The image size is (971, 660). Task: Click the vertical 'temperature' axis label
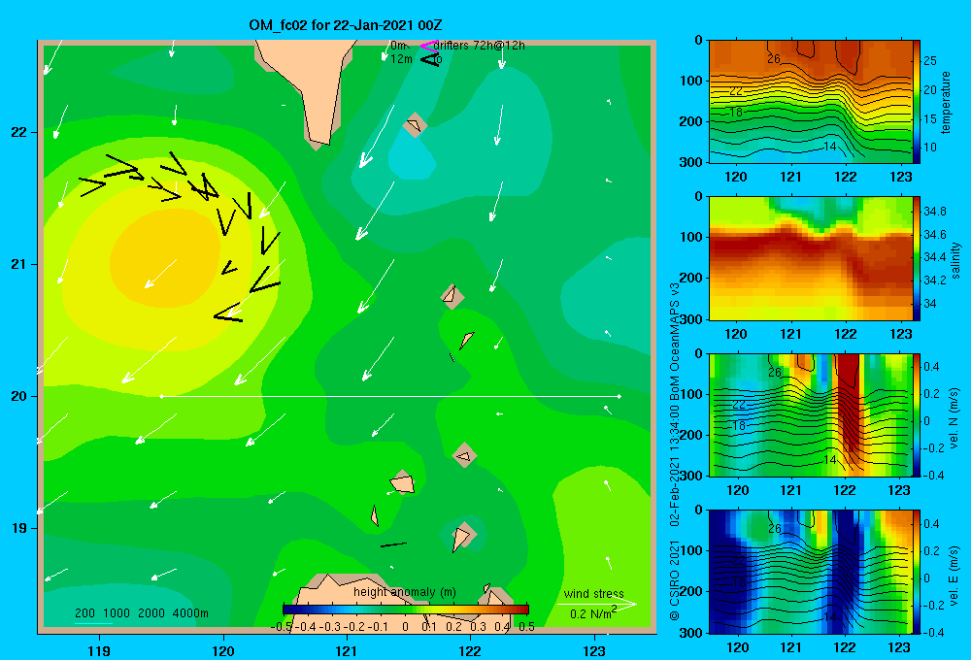[946, 102]
